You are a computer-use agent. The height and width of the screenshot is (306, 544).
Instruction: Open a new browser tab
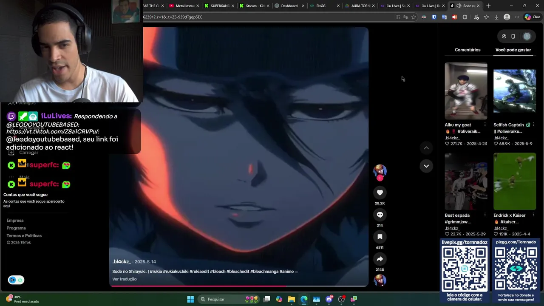[x=488, y=6]
